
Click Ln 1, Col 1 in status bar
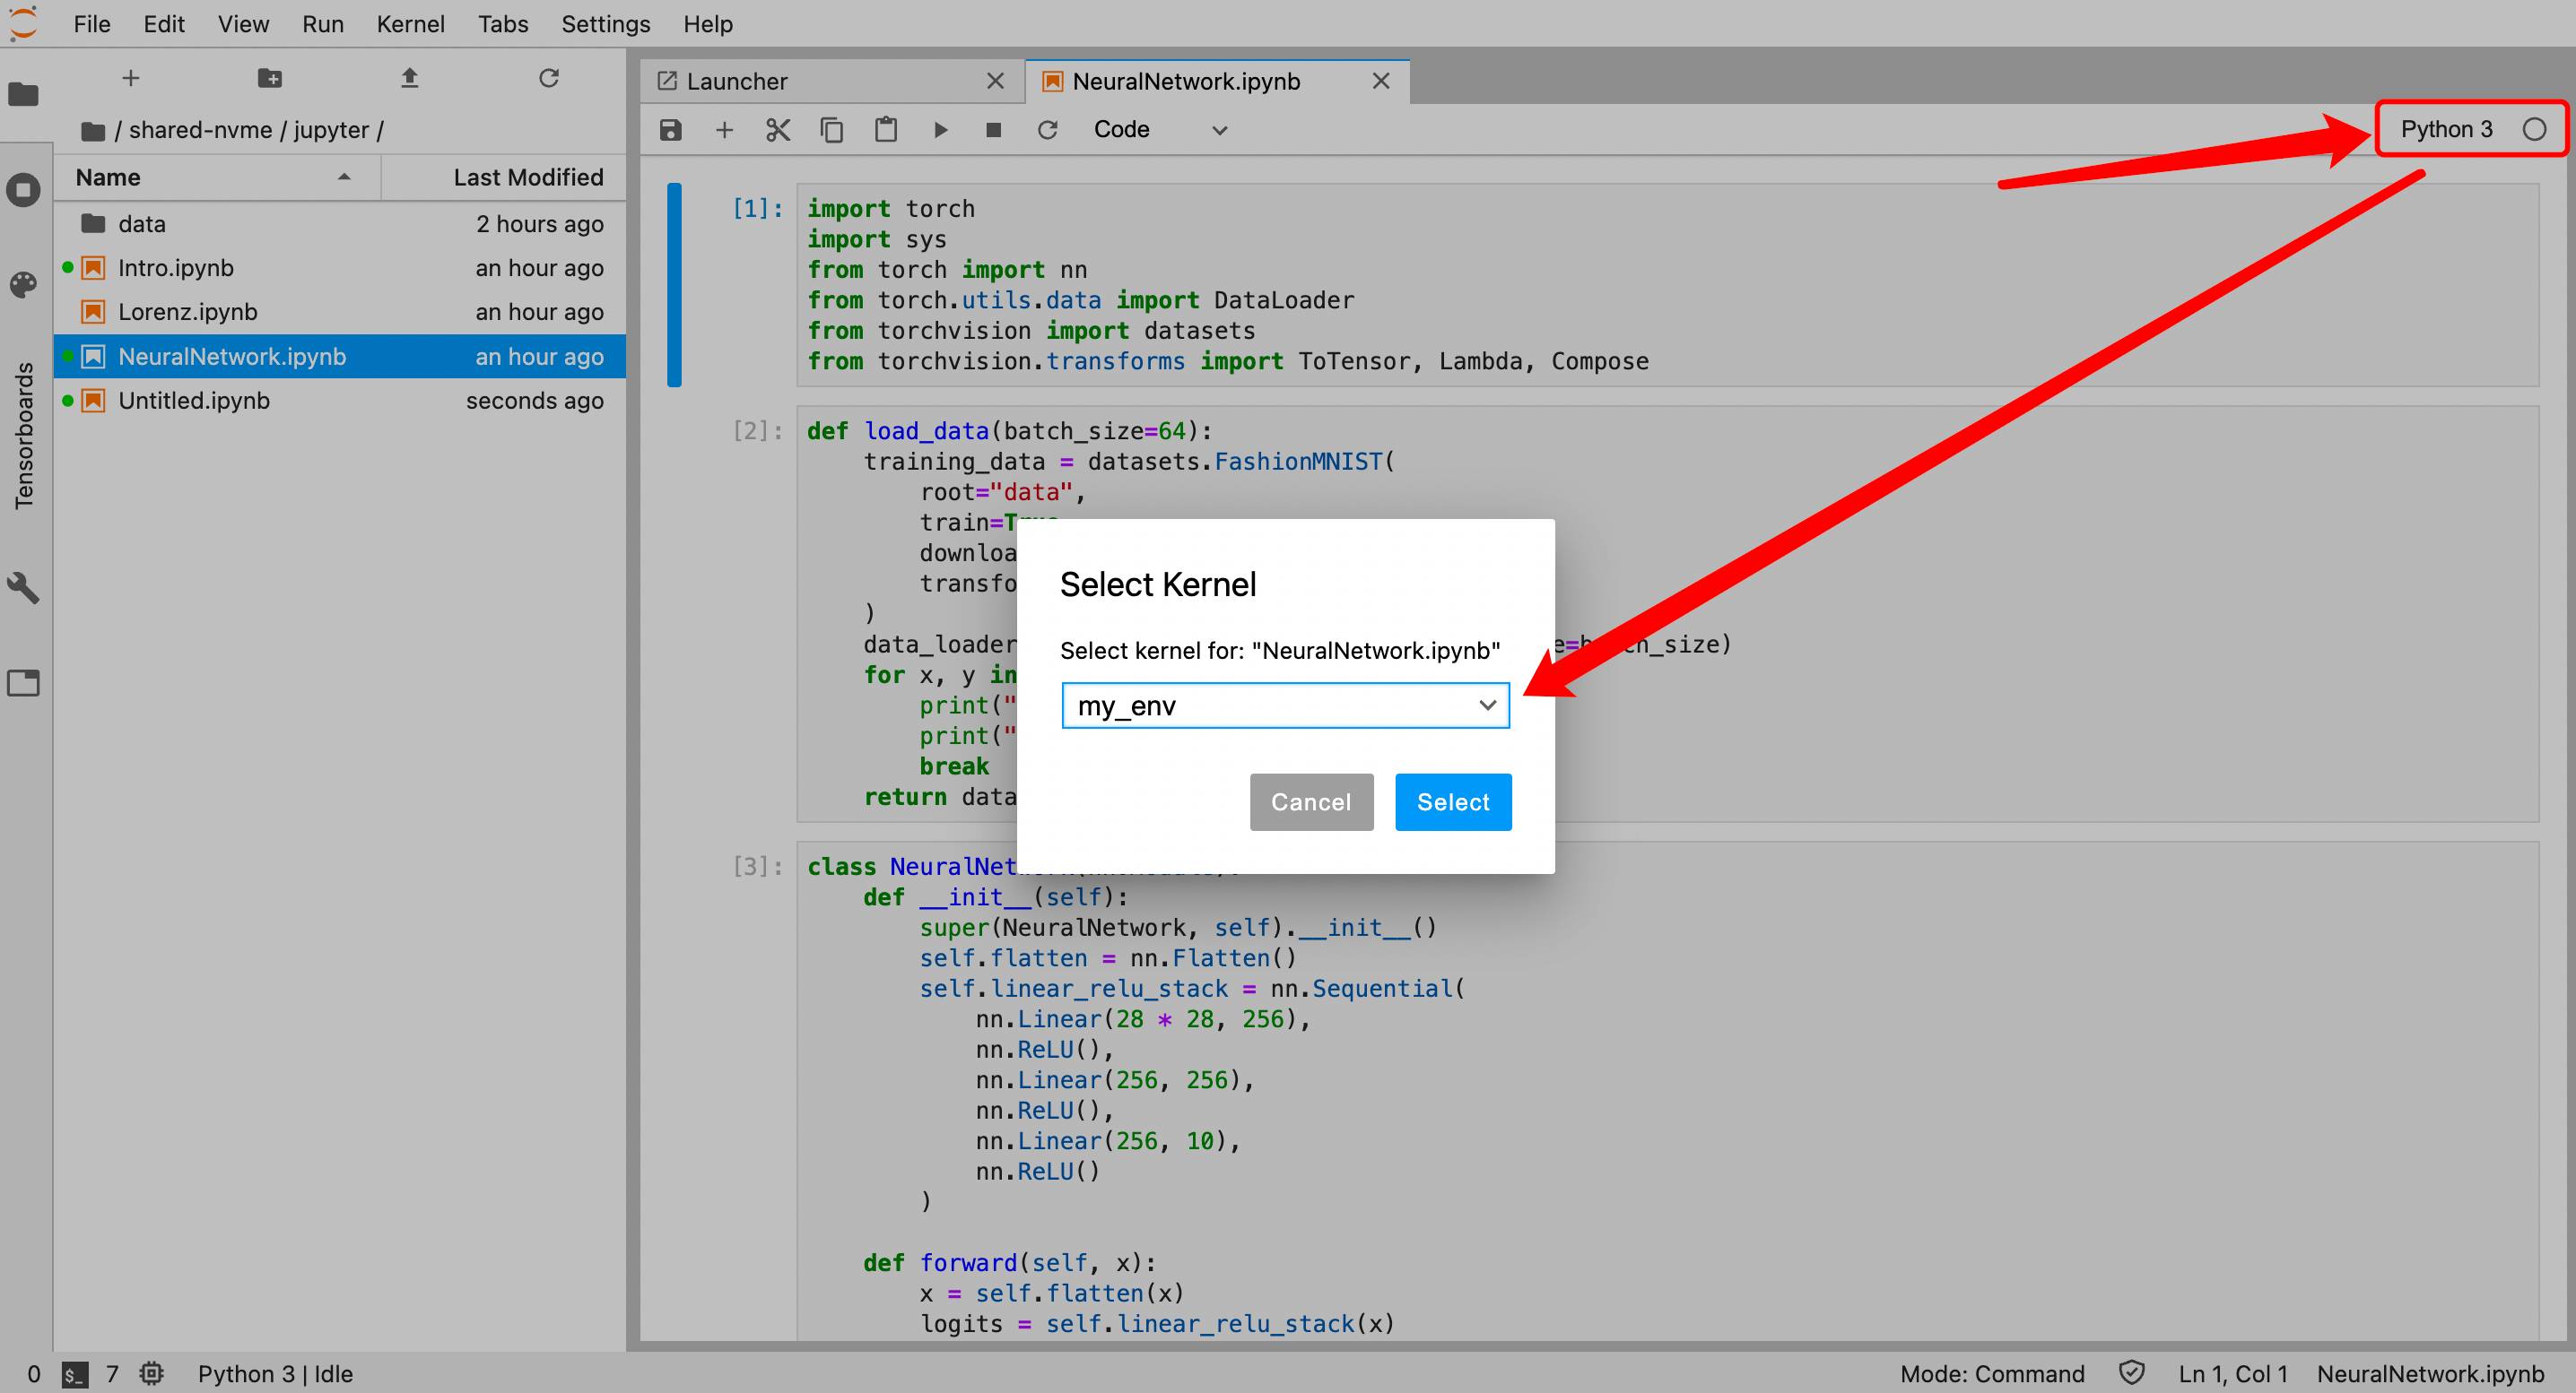[x=2233, y=1374]
